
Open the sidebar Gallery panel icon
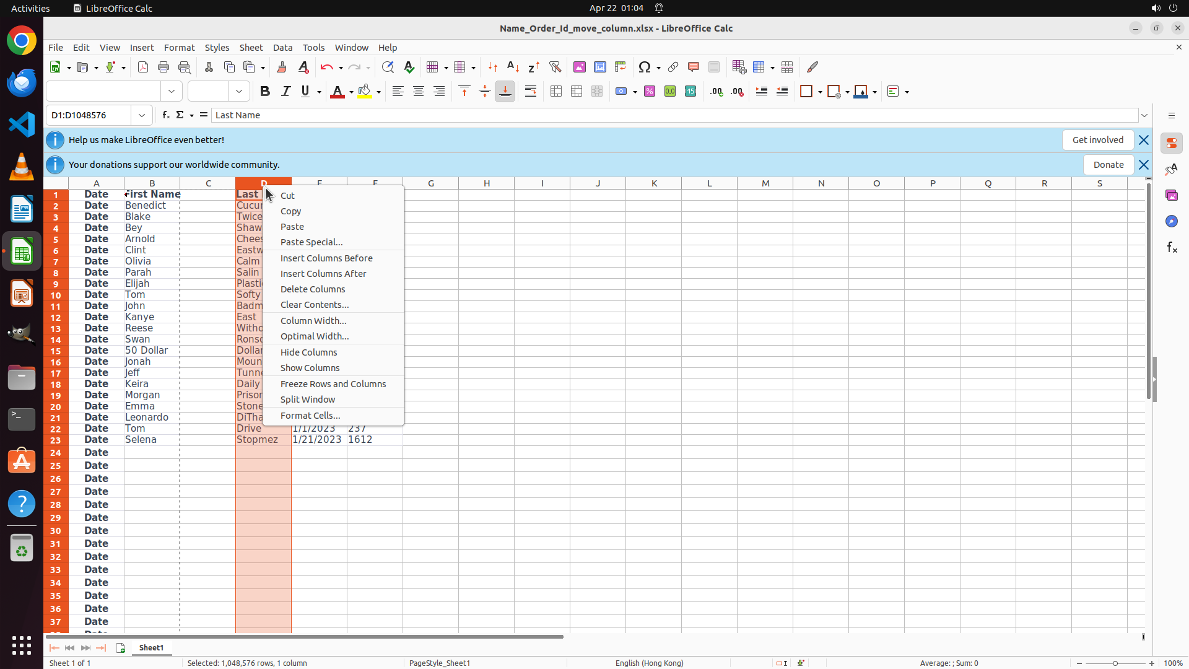1172,195
